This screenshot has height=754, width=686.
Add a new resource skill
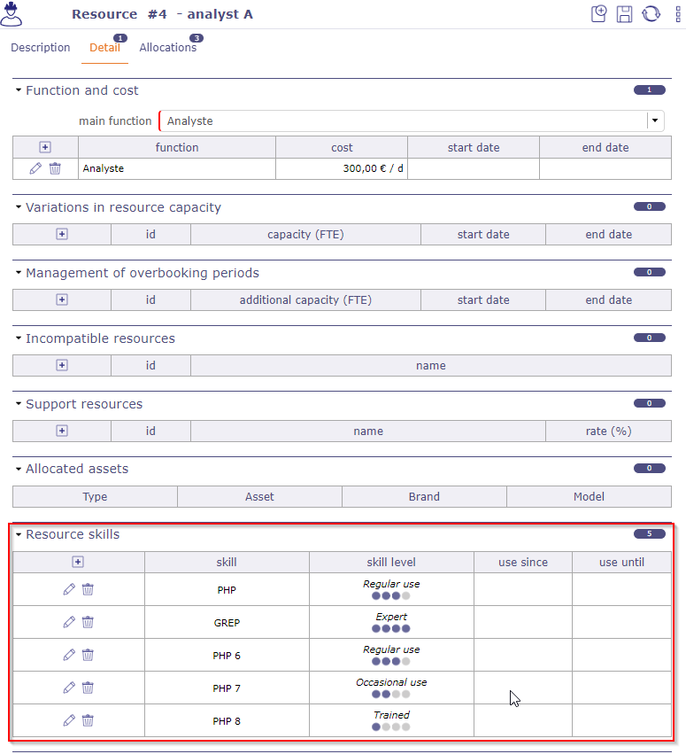click(x=78, y=562)
